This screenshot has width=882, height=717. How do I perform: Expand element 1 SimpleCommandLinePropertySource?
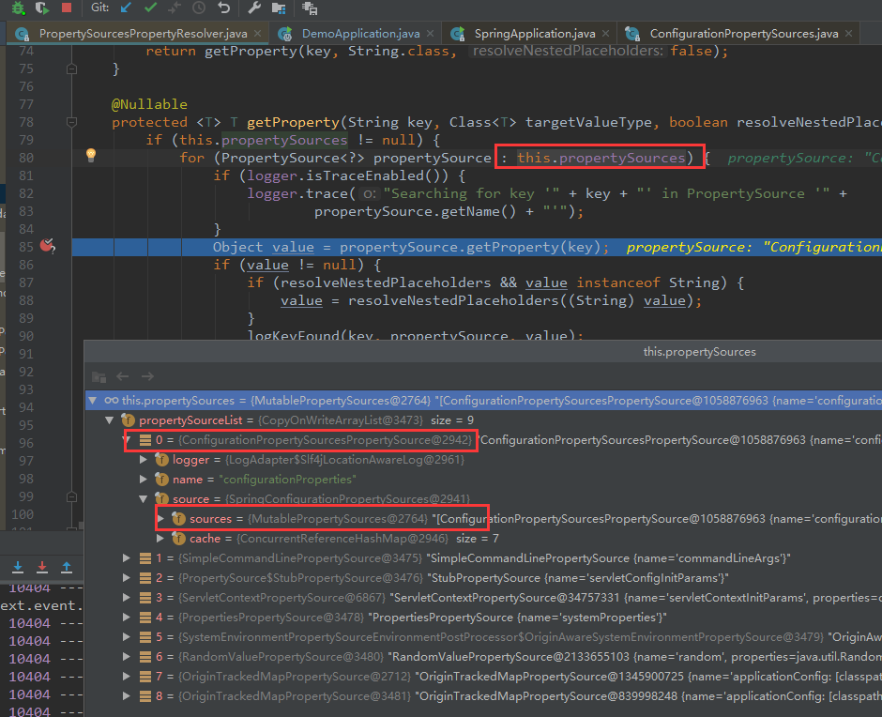[x=127, y=557]
